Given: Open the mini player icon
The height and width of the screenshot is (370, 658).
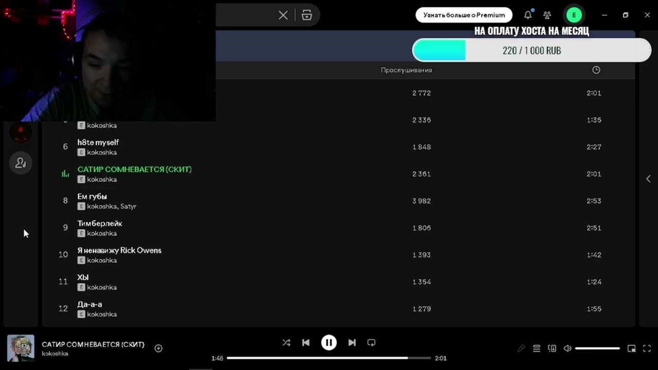Looking at the screenshot, I should 632,348.
